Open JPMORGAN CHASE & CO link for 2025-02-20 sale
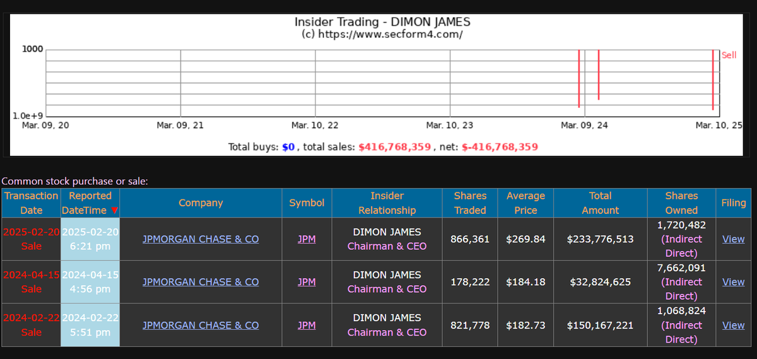757x359 pixels. click(x=201, y=239)
